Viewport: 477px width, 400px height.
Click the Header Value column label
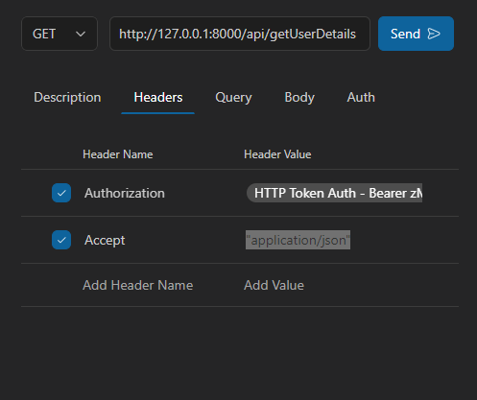point(277,154)
